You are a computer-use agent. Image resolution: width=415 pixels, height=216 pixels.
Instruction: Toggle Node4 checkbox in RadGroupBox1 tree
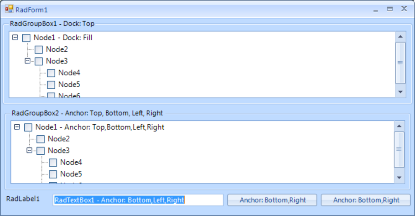pos(51,73)
